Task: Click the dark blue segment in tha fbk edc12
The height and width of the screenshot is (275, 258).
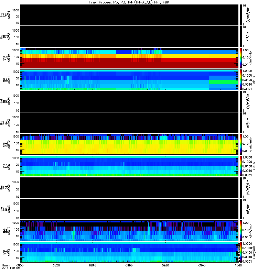Action: [x=123, y=52]
